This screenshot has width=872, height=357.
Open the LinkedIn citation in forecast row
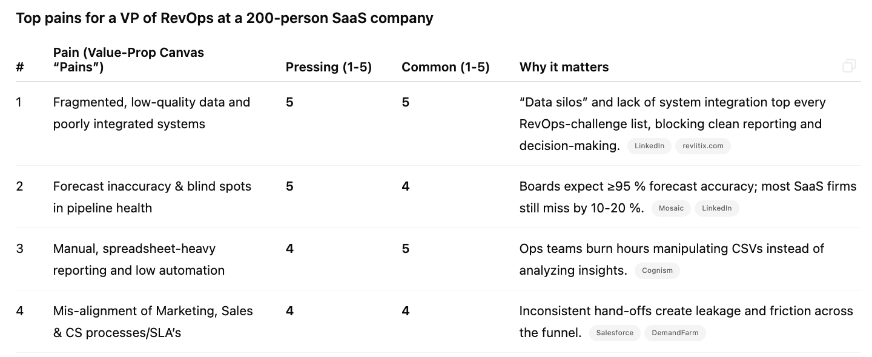pyautogui.click(x=716, y=208)
